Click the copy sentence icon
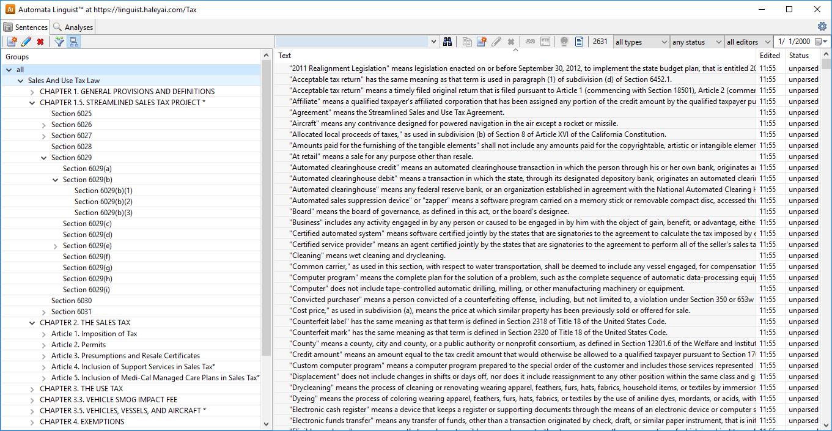Image resolution: width=832 pixels, height=431 pixels. (467, 42)
